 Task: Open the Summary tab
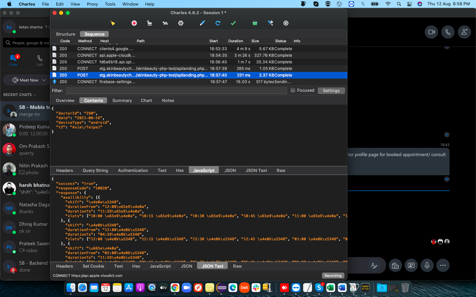(122, 101)
